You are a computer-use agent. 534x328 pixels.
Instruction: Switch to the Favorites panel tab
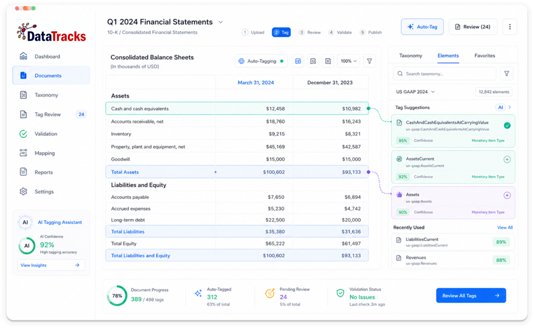pyautogui.click(x=484, y=55)
